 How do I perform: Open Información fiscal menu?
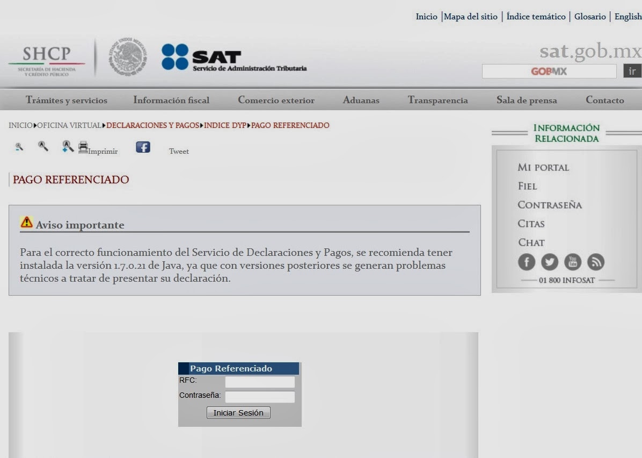tap(171, 100)
